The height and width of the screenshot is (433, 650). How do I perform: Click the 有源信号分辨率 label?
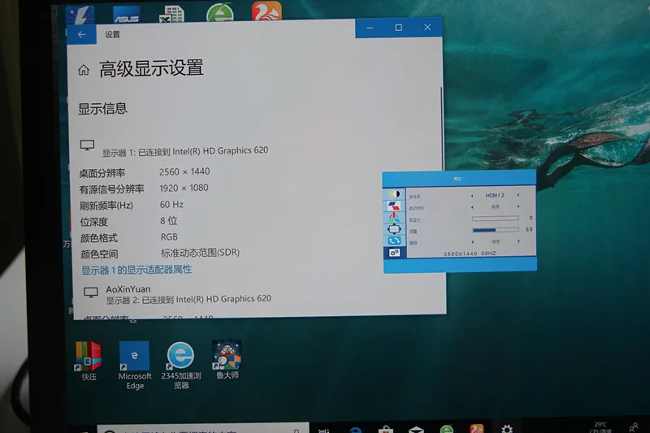coord(111,189)
